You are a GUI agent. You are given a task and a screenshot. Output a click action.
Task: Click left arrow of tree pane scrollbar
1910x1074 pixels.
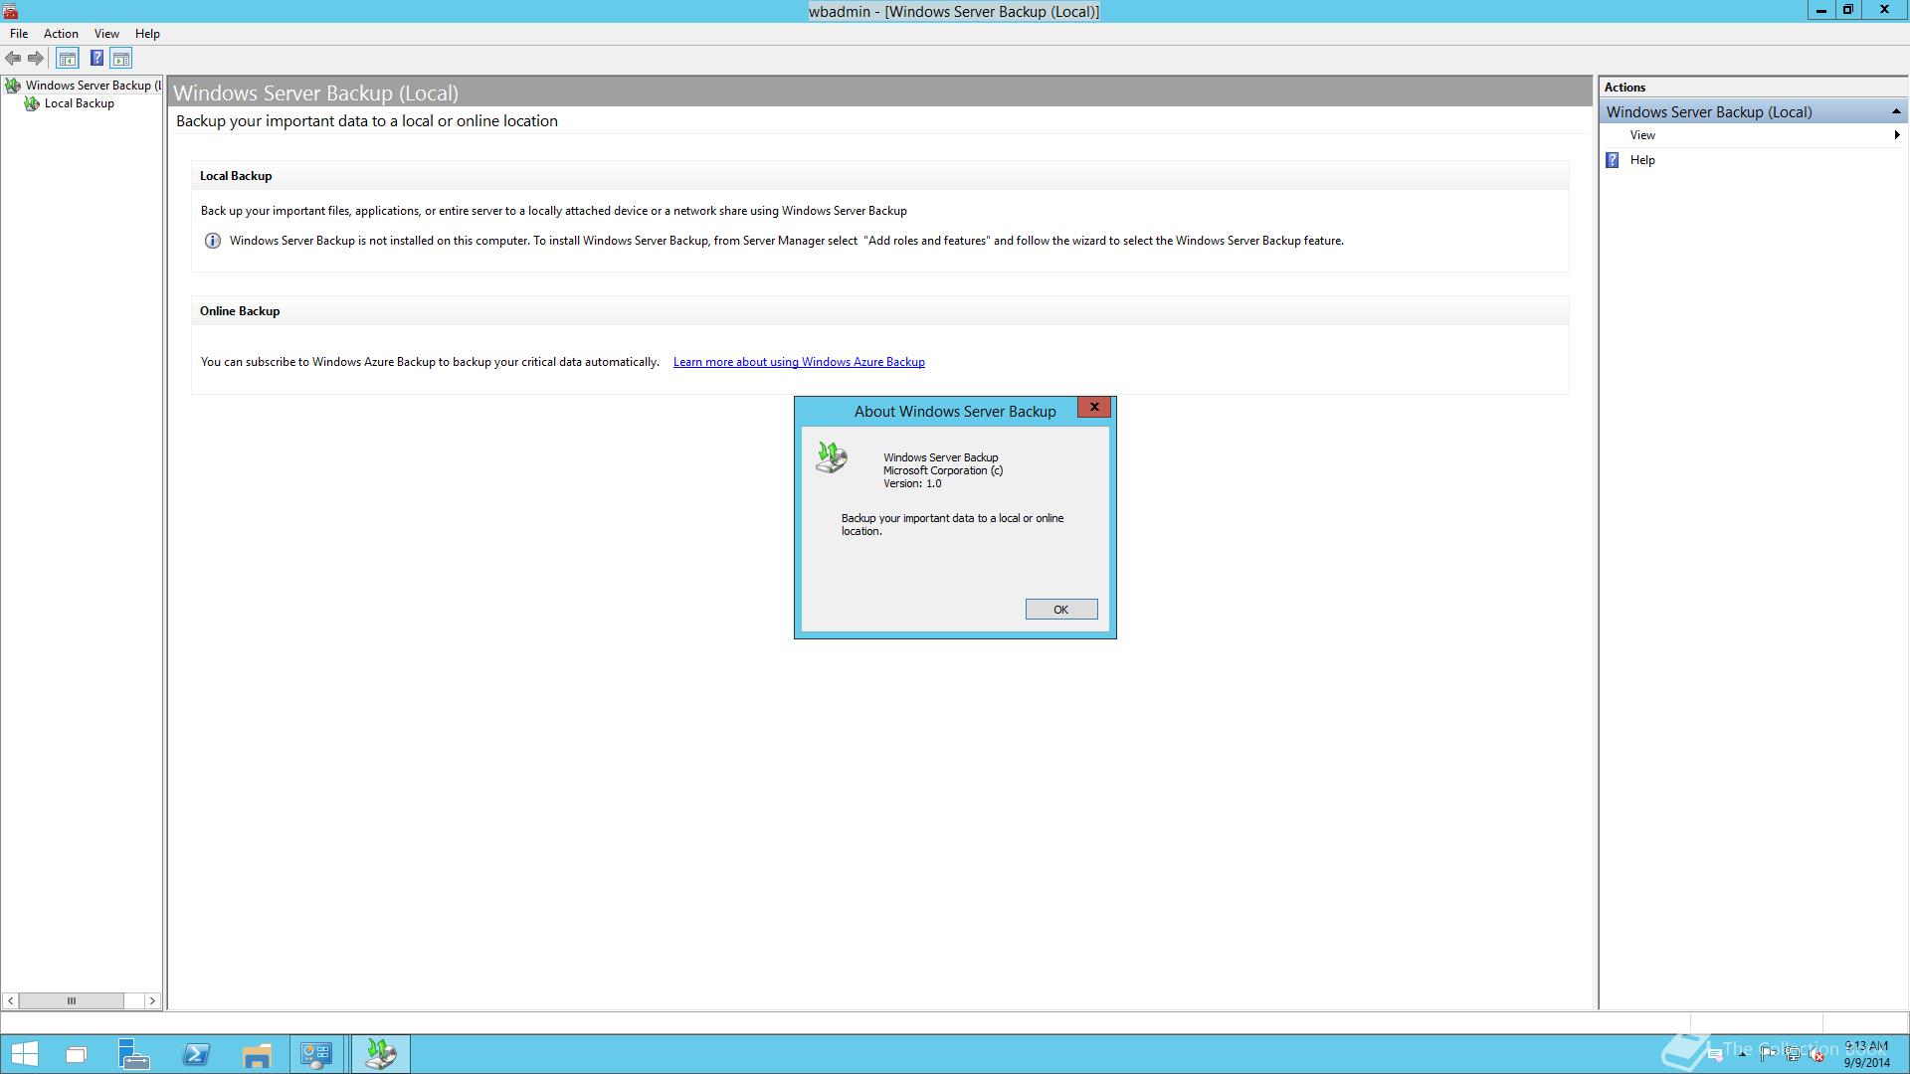tap(11, 1001)
